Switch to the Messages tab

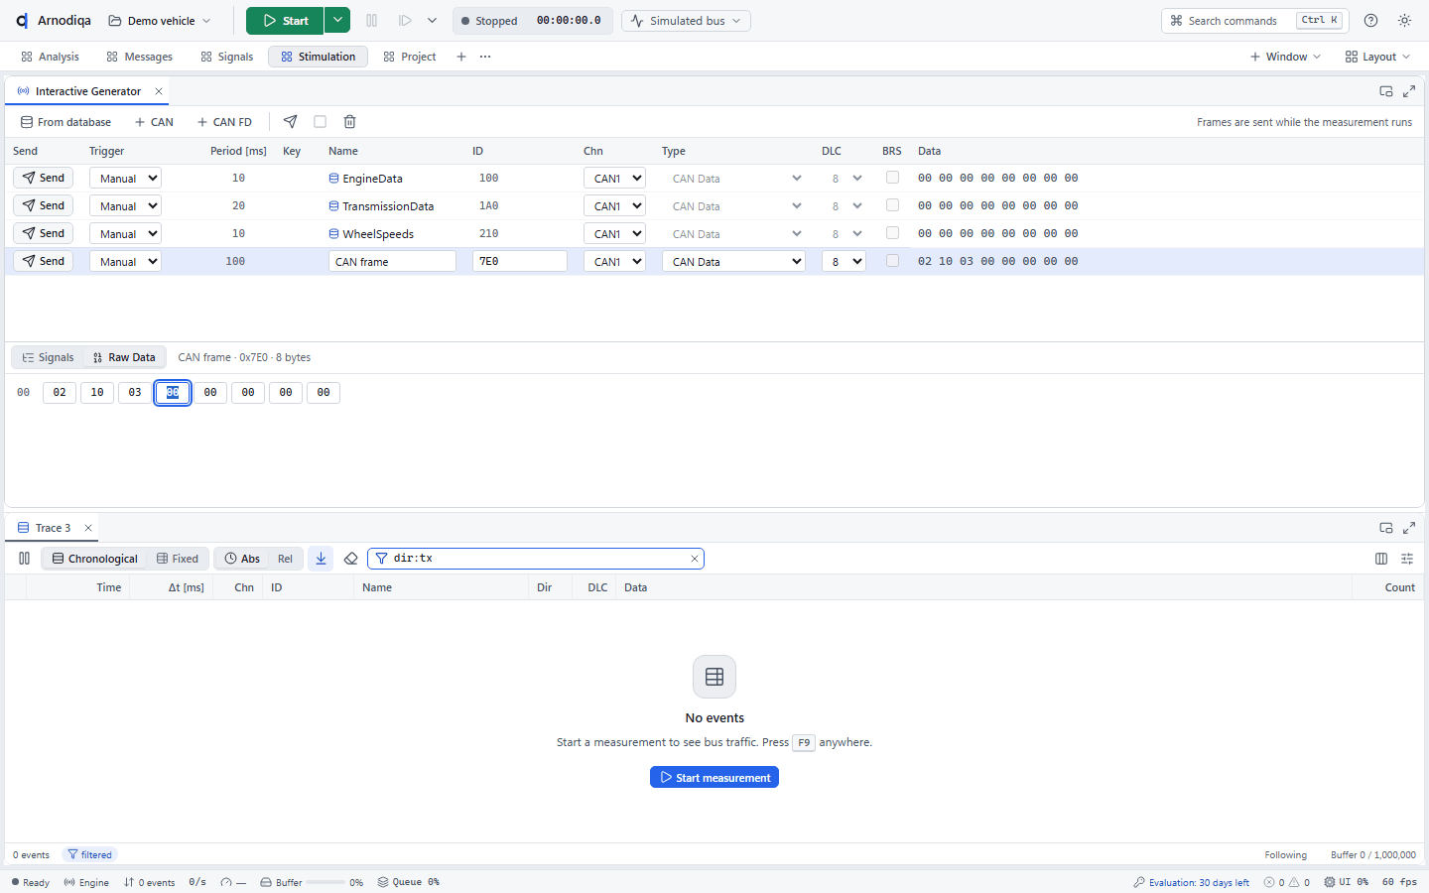(139, 57)
